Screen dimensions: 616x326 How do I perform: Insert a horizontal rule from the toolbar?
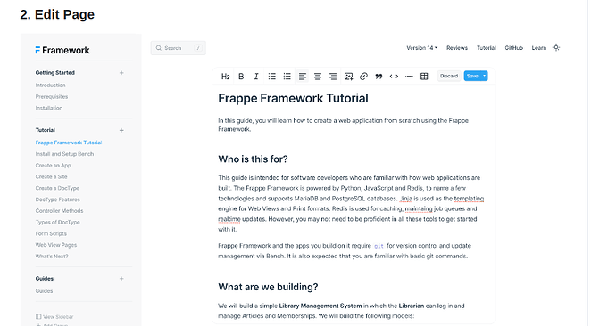click(409, 77)
